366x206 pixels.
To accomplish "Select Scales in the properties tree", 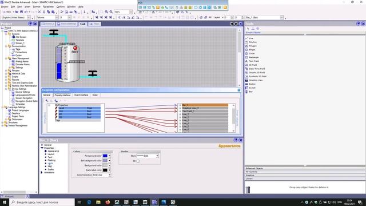I will point(51,169).
